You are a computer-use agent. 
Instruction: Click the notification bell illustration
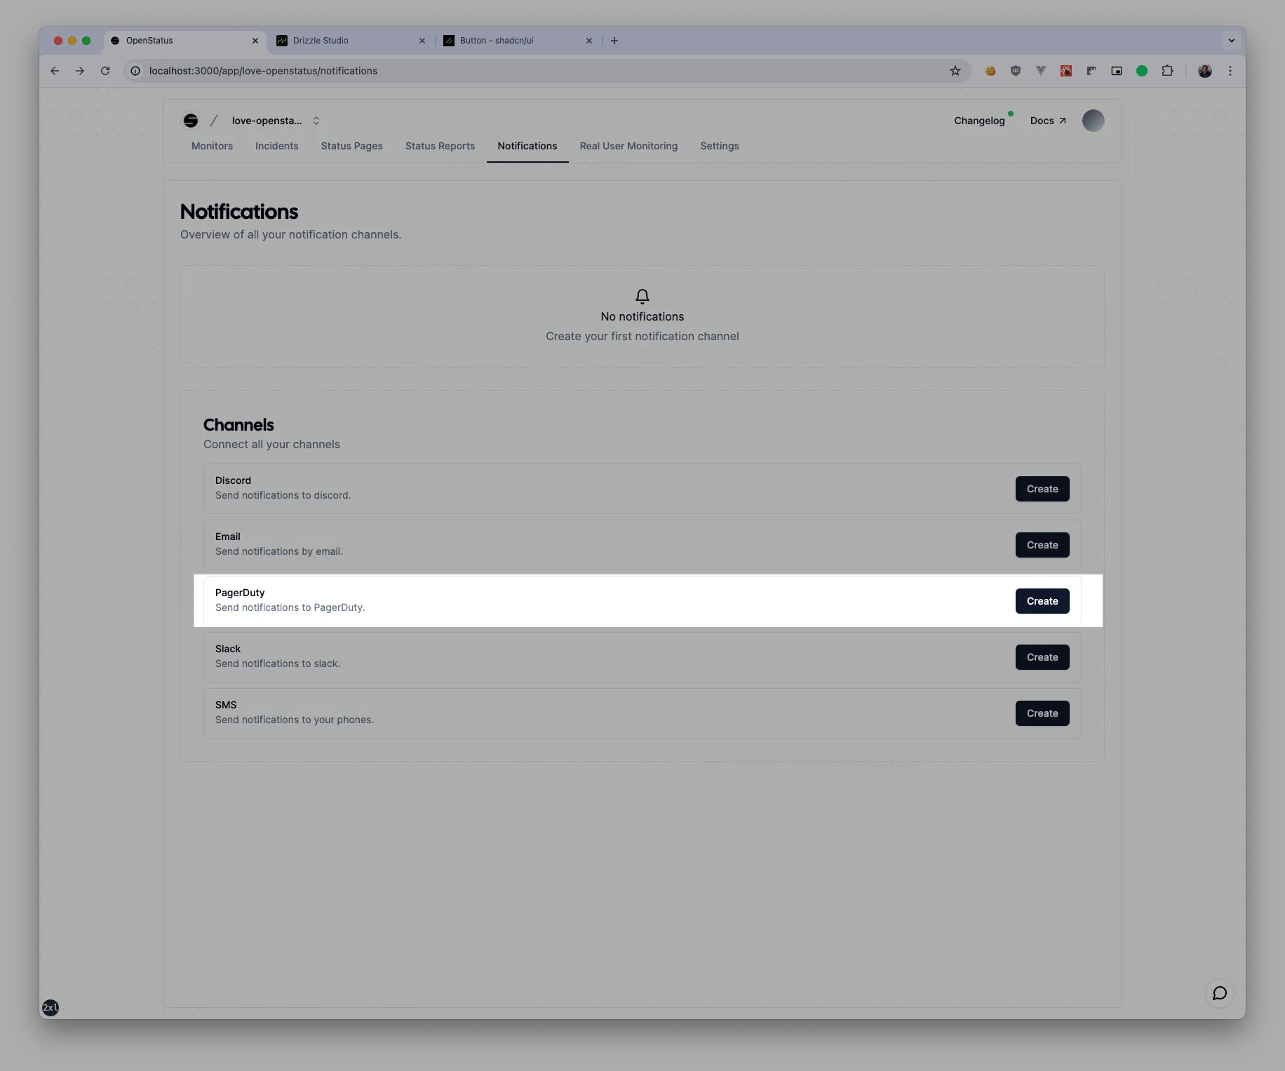pos(642,297)
